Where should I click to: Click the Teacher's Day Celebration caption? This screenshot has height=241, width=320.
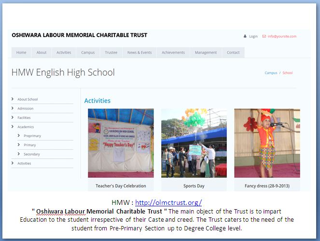pos(121,186)
